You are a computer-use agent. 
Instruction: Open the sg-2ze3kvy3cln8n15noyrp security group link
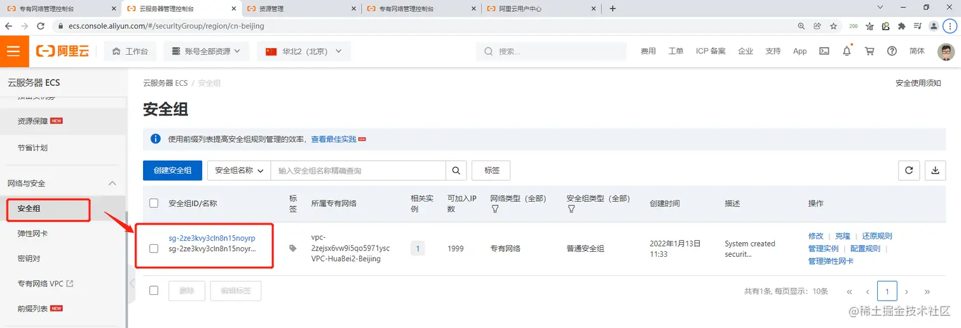pos(212,238)
